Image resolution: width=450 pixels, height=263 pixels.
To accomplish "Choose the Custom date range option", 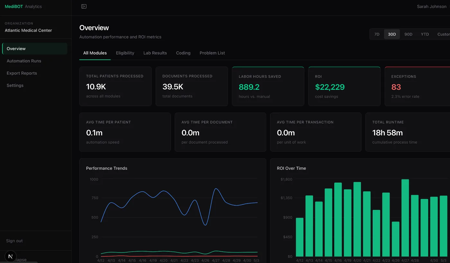I will pos(443,34).
